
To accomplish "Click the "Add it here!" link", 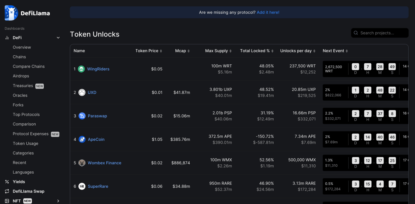I will tap(268, 12).
